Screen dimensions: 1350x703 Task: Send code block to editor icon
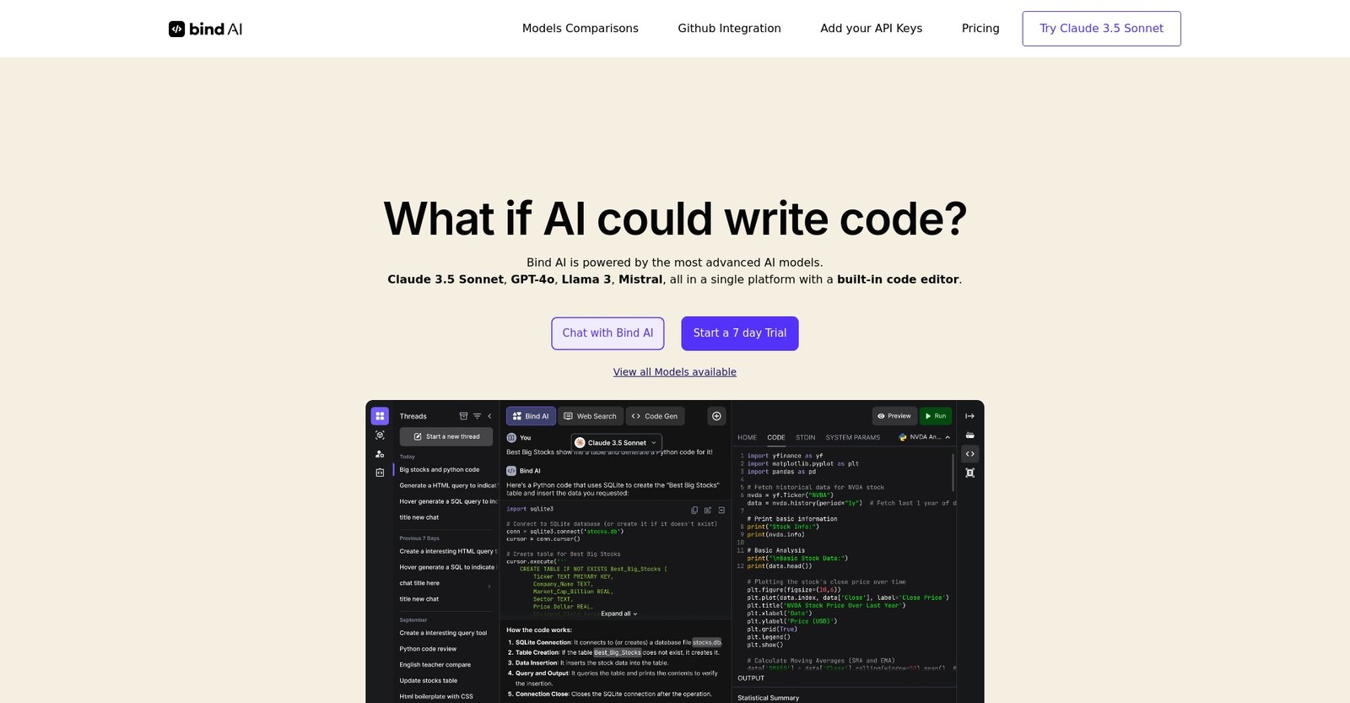[x=721, y=511]
